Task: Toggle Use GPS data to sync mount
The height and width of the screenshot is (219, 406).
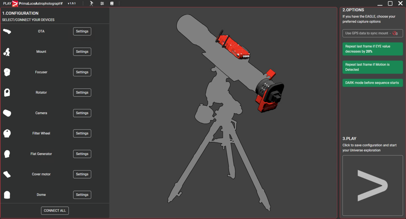Action: (x=373, y=33)
